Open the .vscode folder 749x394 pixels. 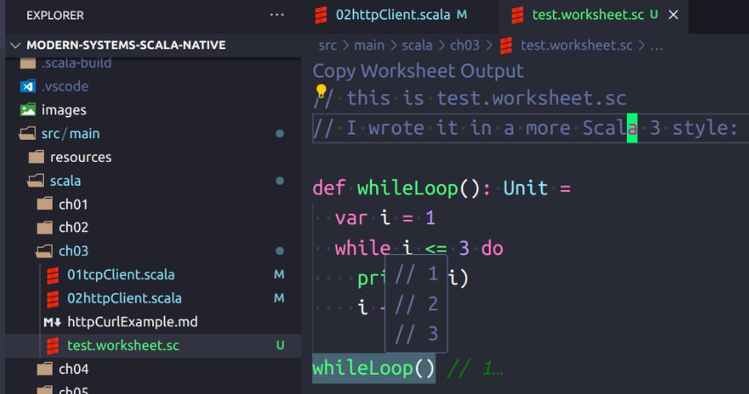click(65, 87)
